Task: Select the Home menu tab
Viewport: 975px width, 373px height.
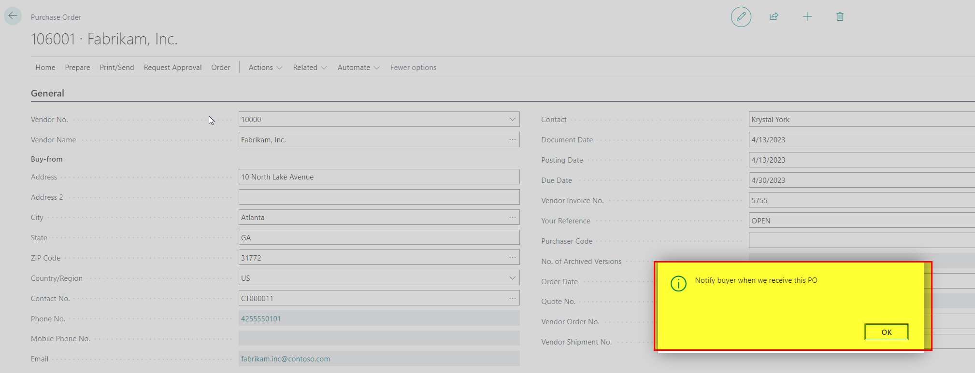Action: click(45, 68)
